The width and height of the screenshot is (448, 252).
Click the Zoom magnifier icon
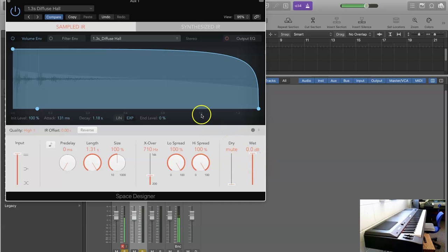[415, 21]
